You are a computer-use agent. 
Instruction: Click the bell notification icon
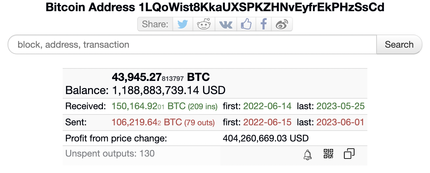(x=307, y=155)
